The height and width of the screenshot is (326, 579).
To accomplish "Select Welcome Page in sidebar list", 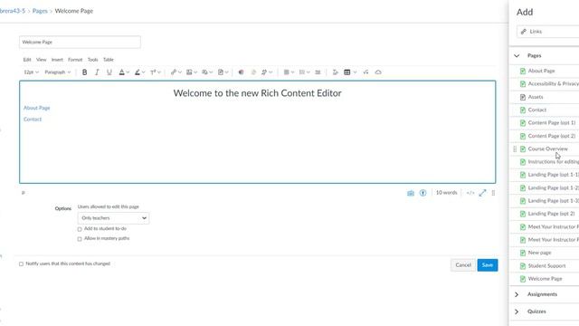I will 545,279.
